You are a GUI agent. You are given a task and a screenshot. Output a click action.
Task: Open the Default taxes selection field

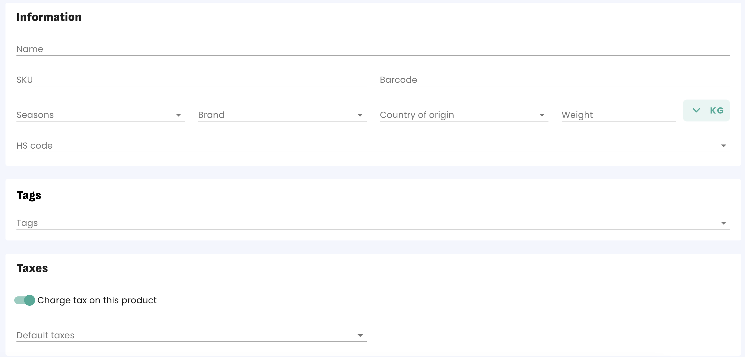click(x=185, y=336)
